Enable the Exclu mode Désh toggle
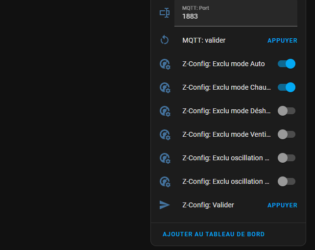315x250 pixels. (x=287, y=111)
